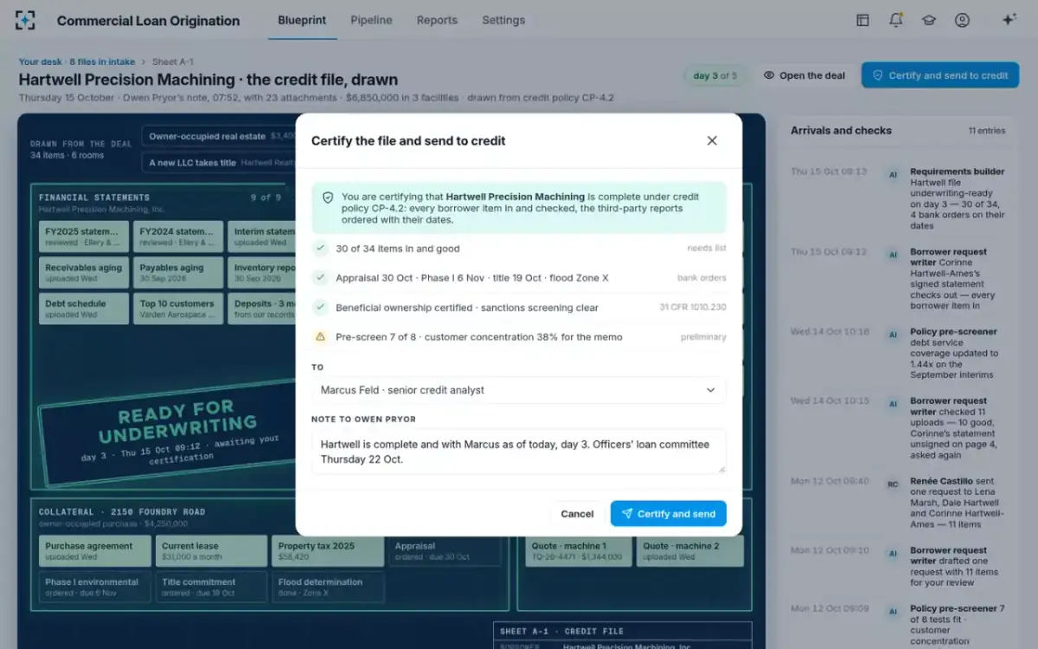Click AI avatar on Wed 14 Oct 10:15 entry
The width and height of the screenshot is (1038, 649).
(x=893, y=404)
